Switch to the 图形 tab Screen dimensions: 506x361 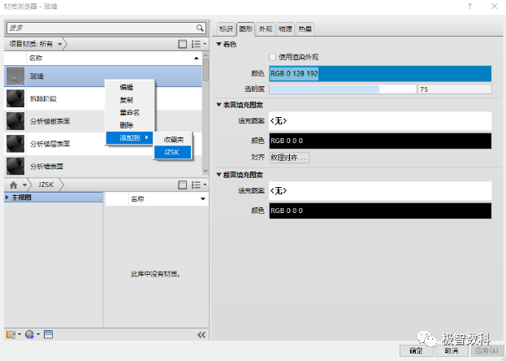pyautogui.click(x=245, y=28)
